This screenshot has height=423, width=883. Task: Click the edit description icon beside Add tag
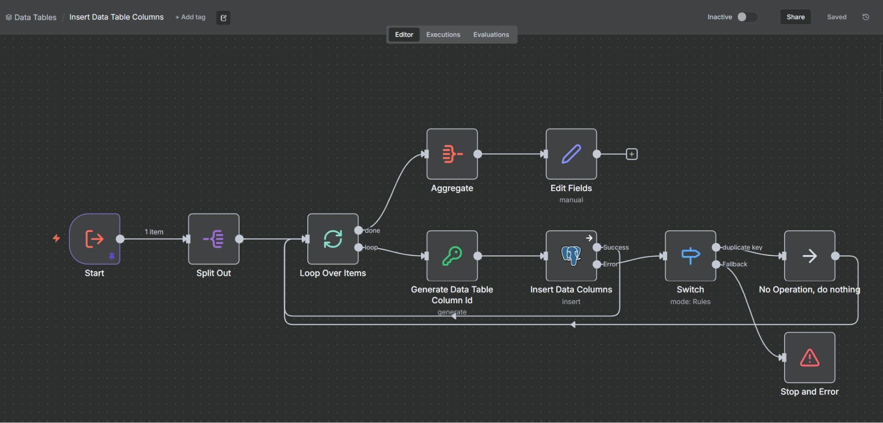point(223,18)
